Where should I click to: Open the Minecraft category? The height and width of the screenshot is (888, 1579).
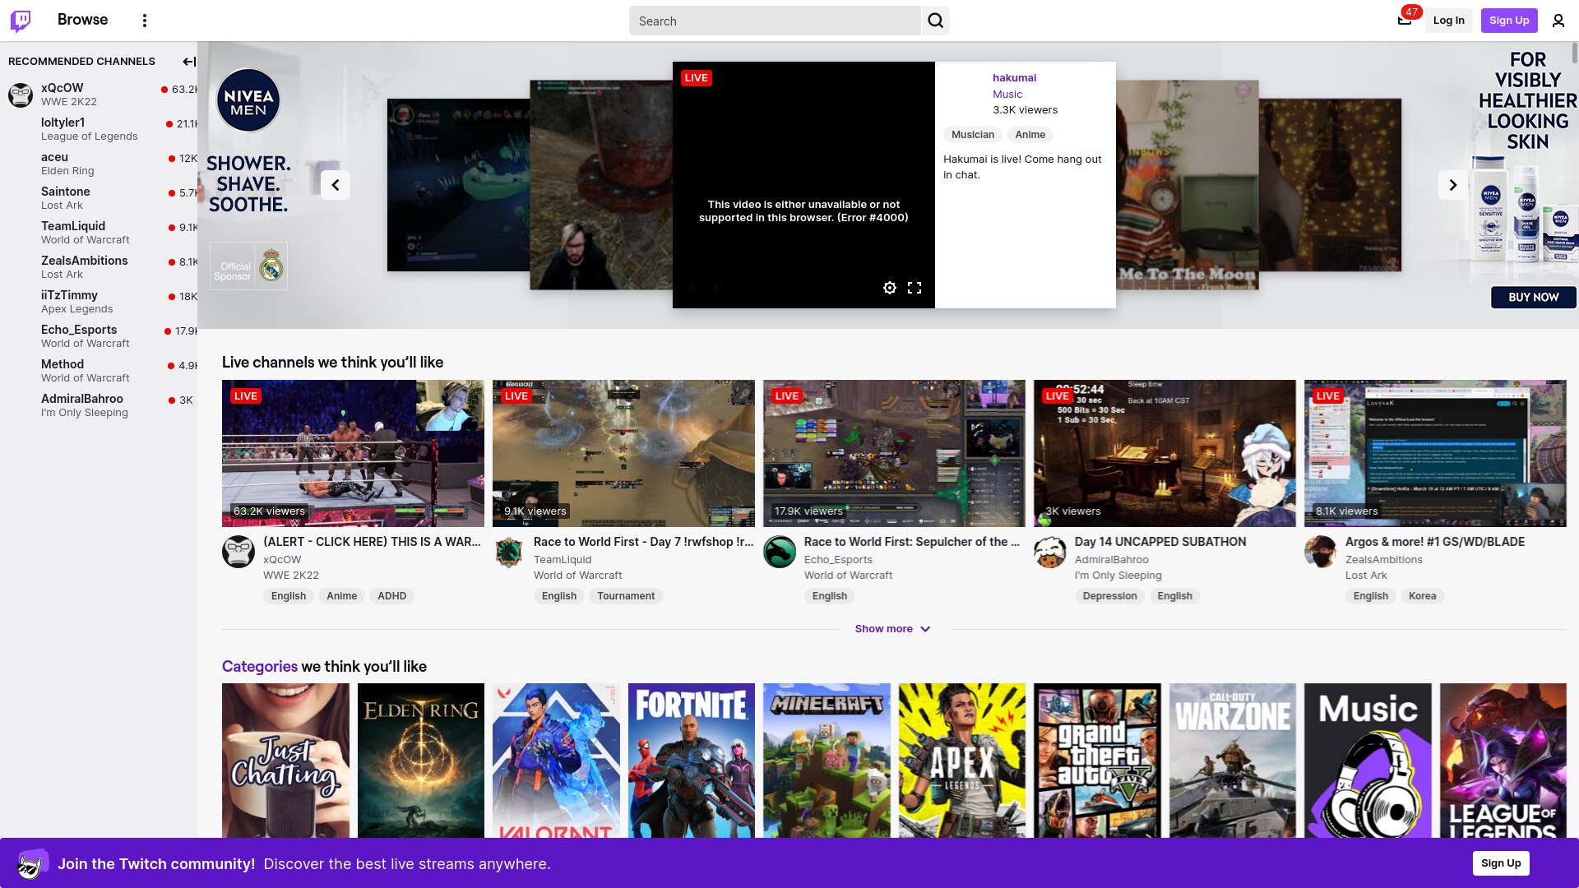(827, 761)
